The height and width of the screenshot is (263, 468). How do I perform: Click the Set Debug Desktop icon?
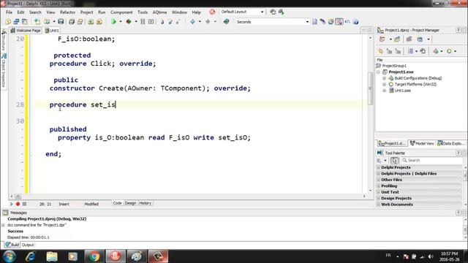click(281, 12)
